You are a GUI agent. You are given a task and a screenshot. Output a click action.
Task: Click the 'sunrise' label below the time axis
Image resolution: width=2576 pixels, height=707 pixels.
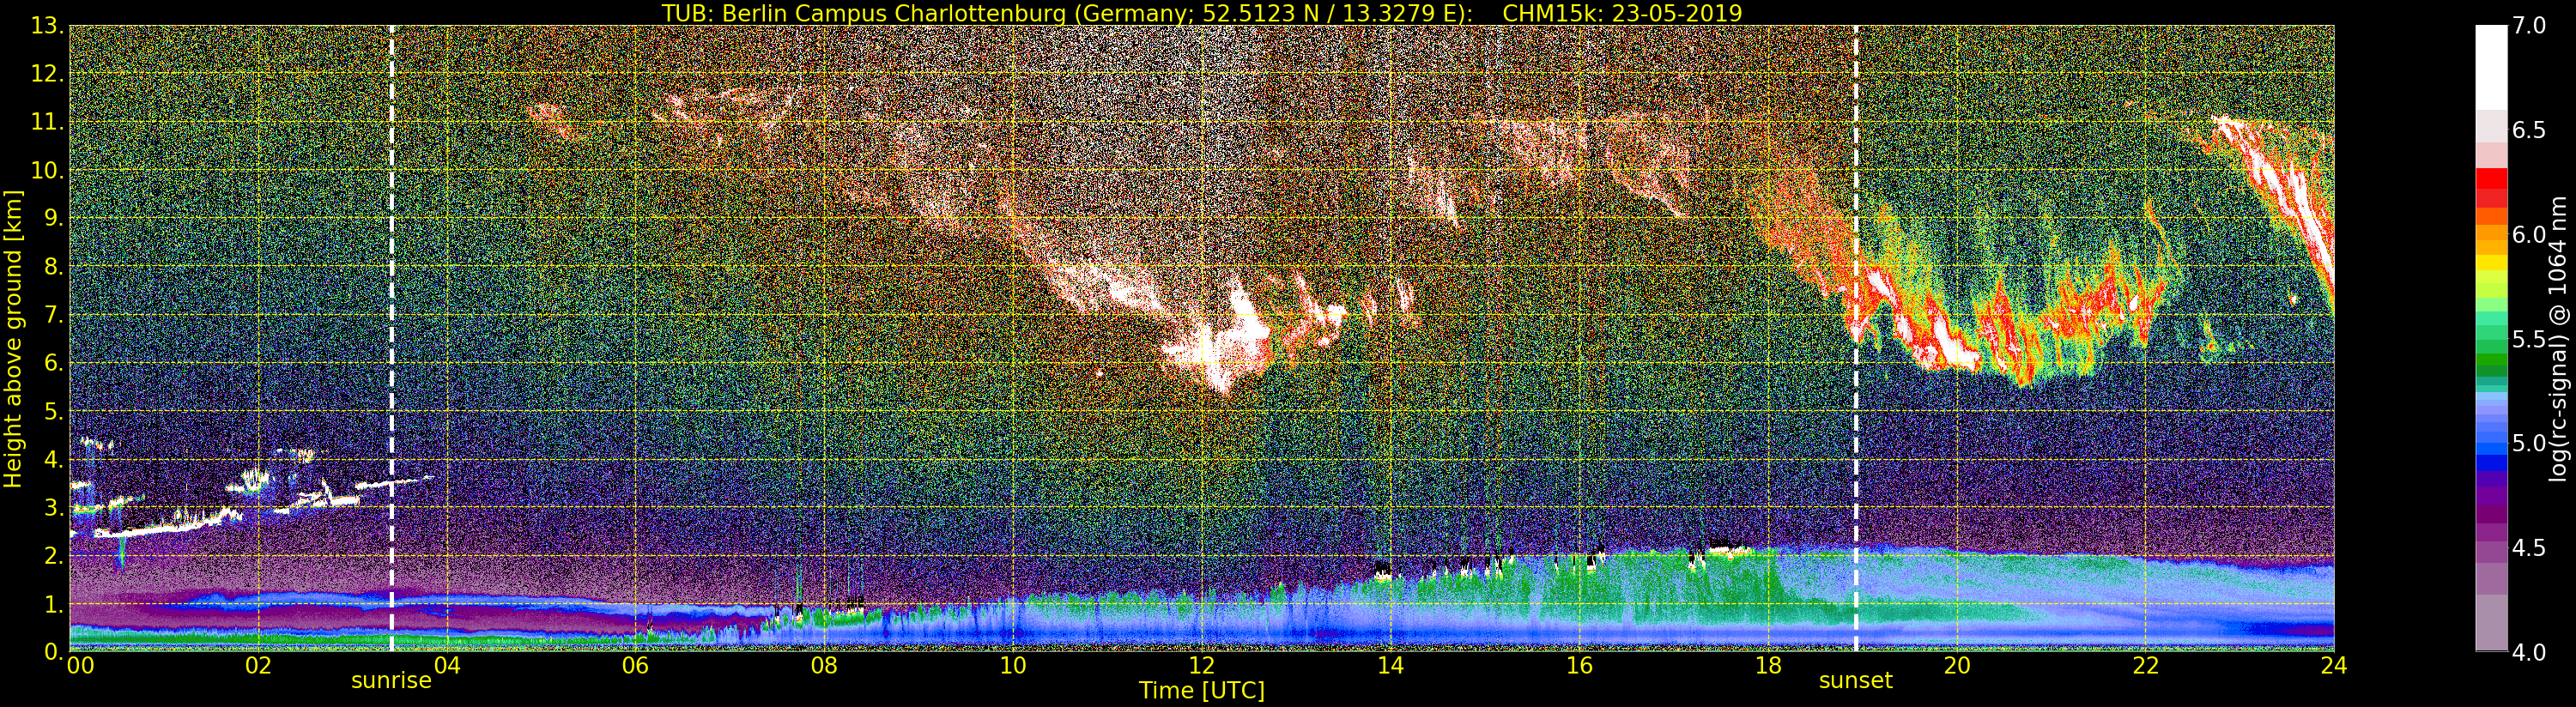391,681
